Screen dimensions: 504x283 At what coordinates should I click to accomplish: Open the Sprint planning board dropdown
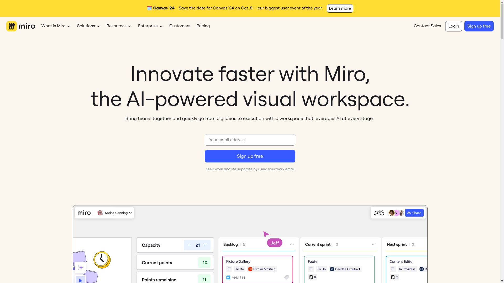[x=118, y=213]
